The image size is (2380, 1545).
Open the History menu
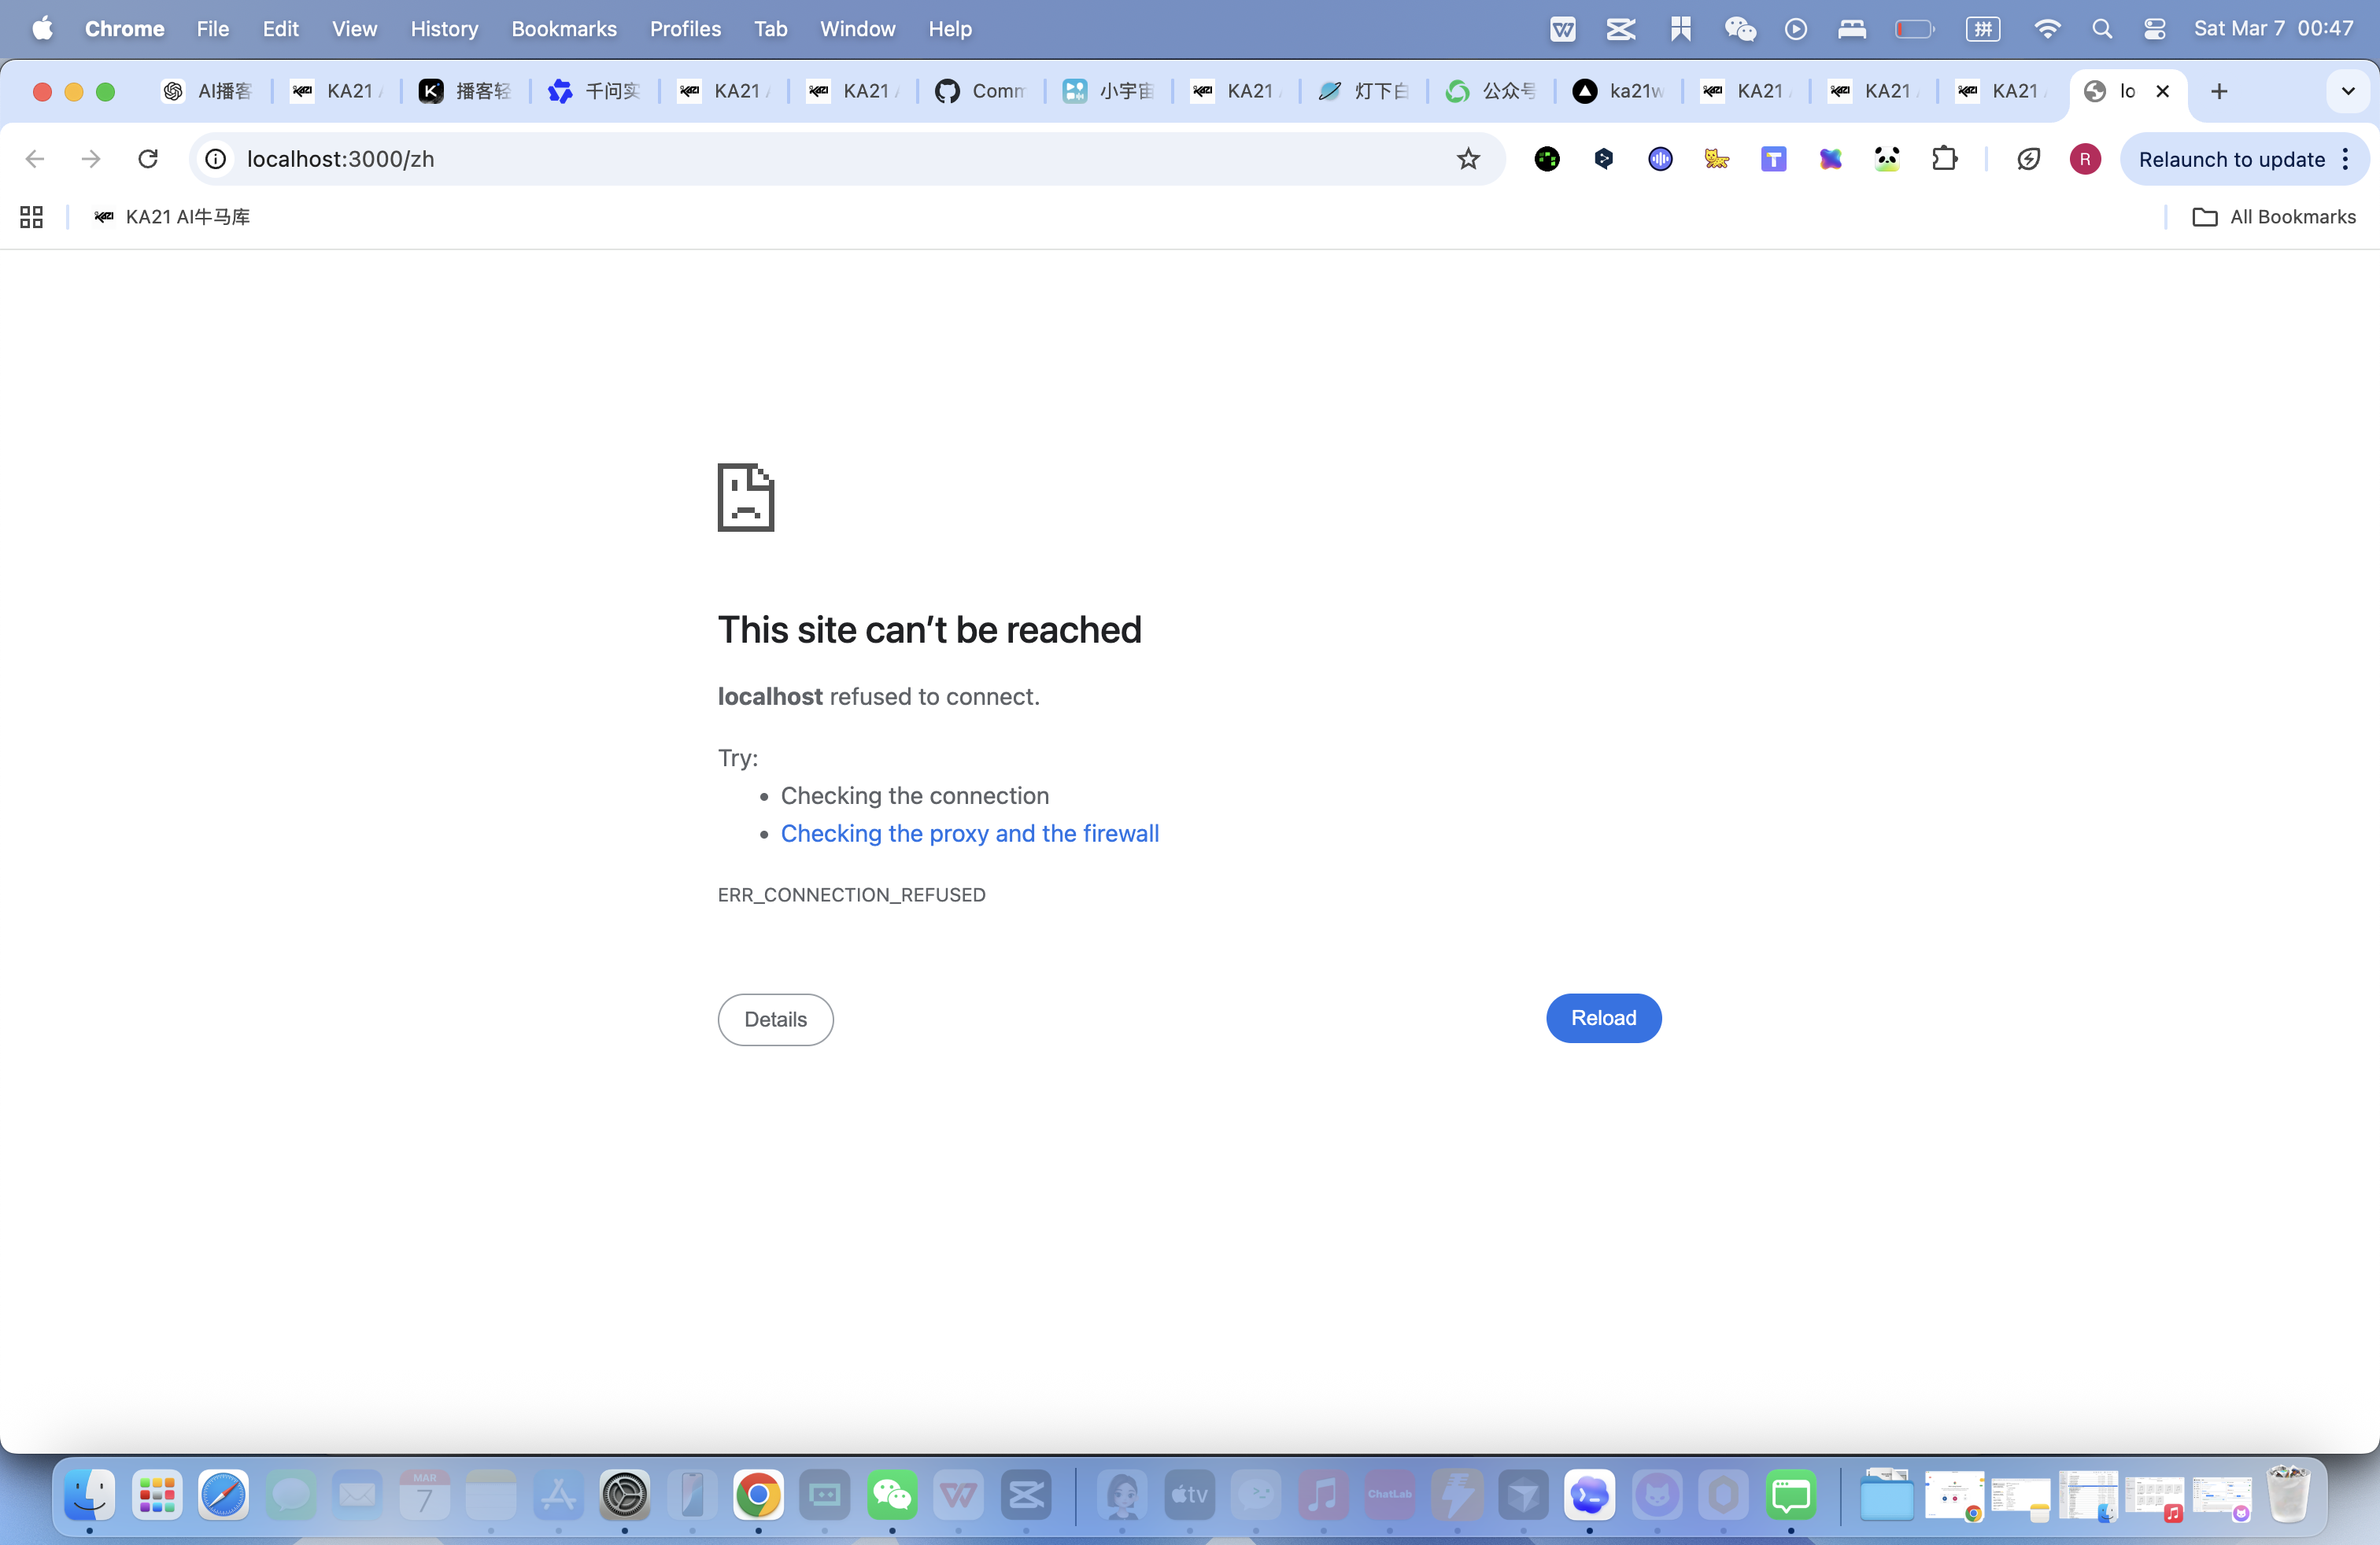pos(444,29)
